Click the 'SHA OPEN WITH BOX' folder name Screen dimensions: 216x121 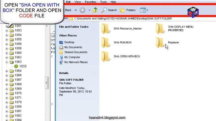(127, 56)
